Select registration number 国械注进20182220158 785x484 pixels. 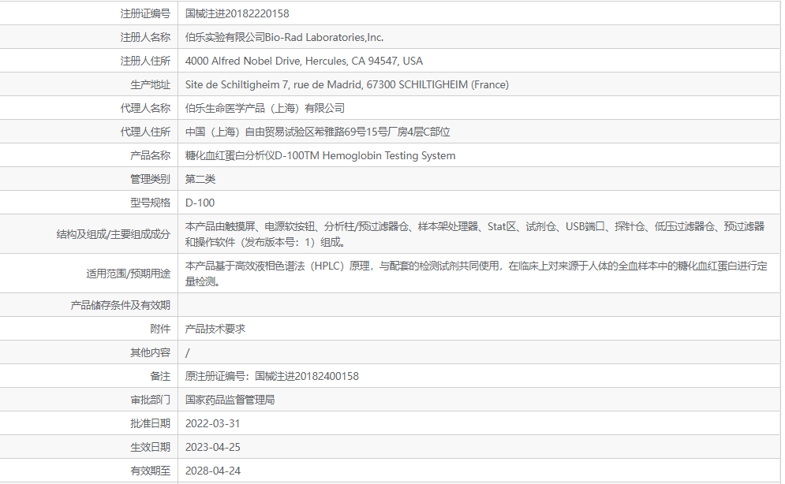coord(237,13)
